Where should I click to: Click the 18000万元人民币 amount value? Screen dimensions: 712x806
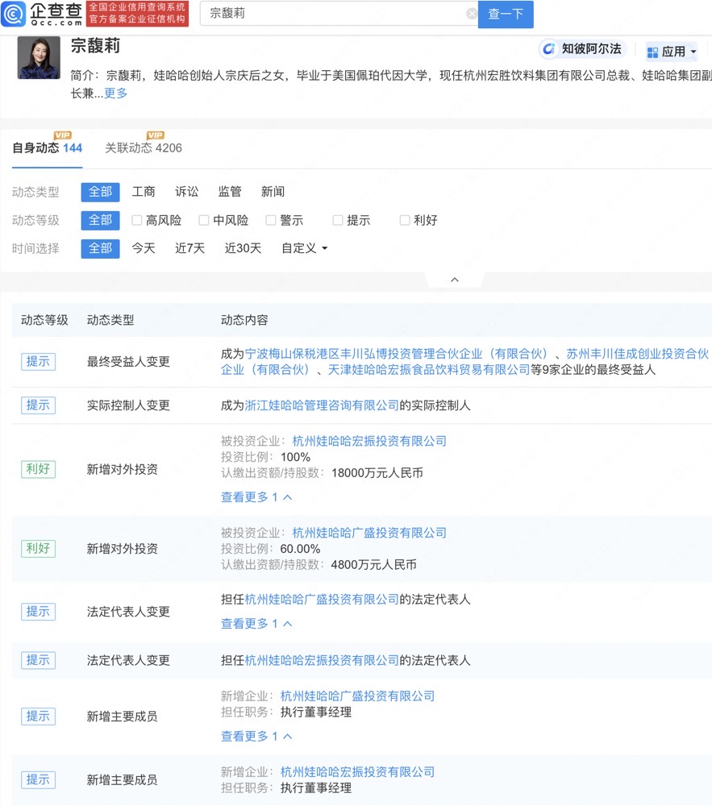pos(377,473)
